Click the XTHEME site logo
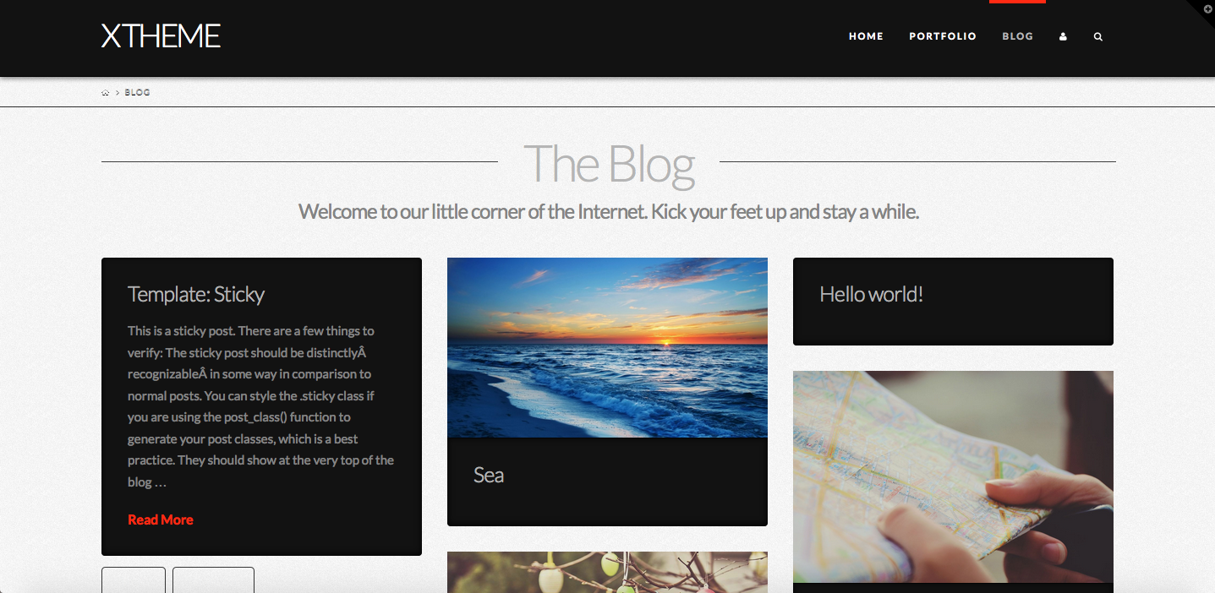 (x=161, y=36)
